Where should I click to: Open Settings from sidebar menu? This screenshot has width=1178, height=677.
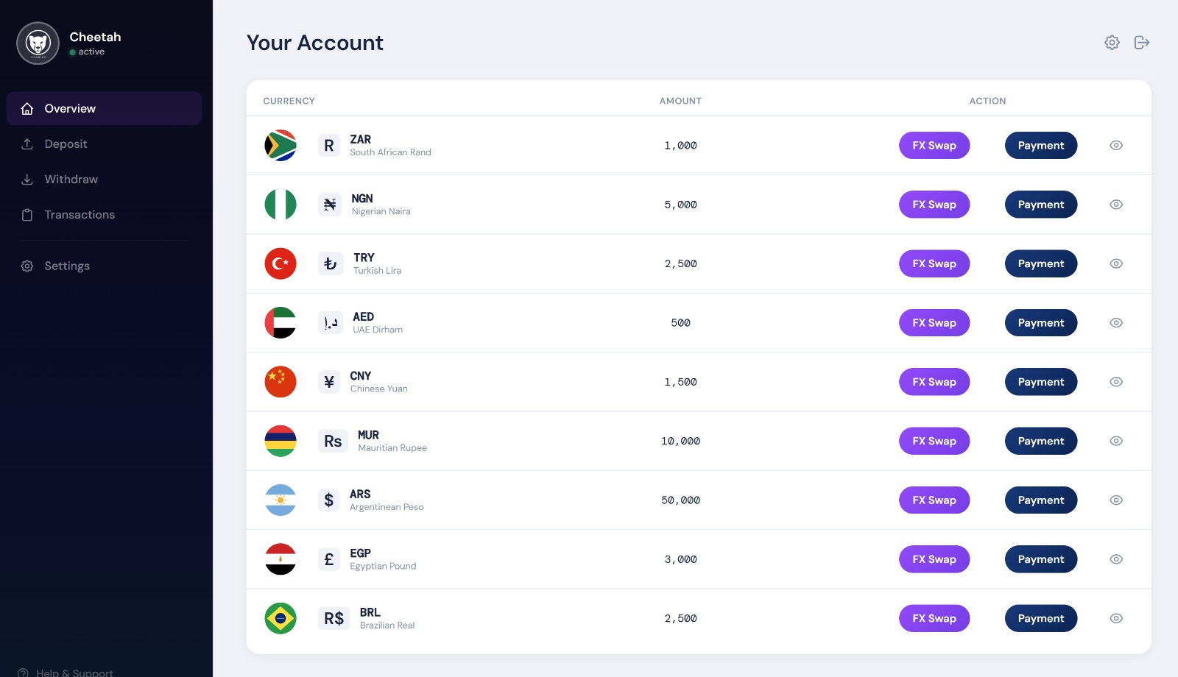67,266
